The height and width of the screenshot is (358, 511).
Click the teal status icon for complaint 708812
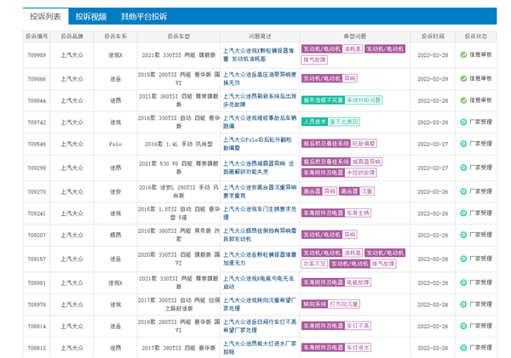pos(463,348)
